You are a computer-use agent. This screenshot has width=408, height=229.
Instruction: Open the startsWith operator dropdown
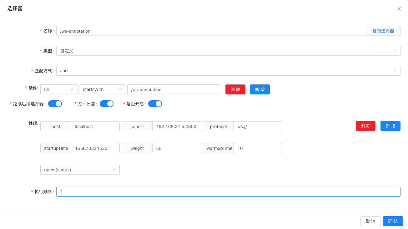tap(102, 89)
